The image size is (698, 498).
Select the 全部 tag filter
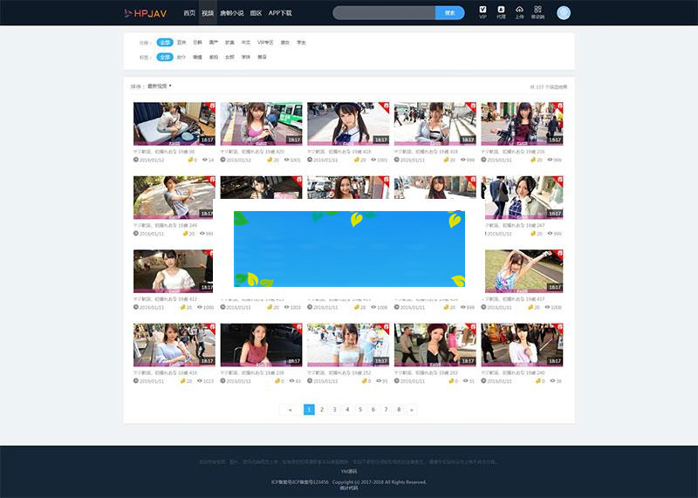pyautogui.click(x=165, y=57)
